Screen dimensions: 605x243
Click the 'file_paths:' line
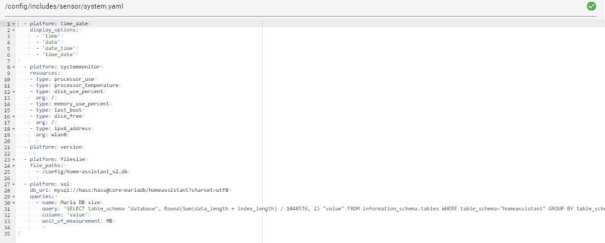pyautogui.click(x=47, y=165)
